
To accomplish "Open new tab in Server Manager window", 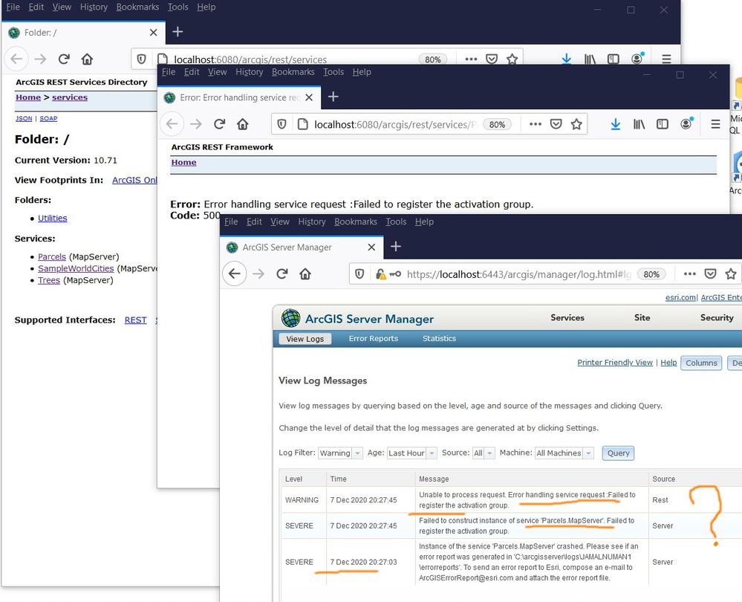I will [x=396, y=246].
